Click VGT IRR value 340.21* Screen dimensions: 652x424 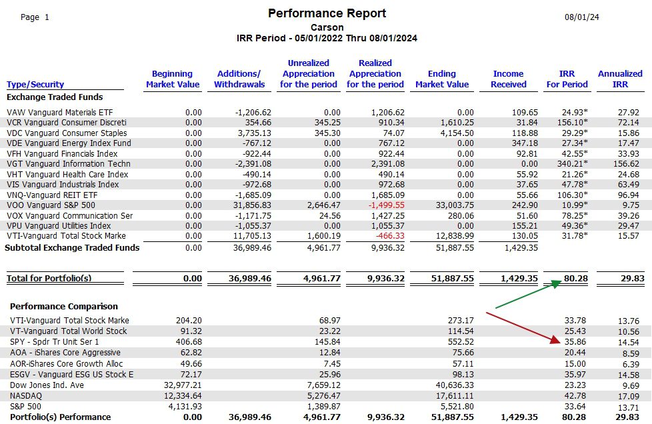(x=573, y=164)
